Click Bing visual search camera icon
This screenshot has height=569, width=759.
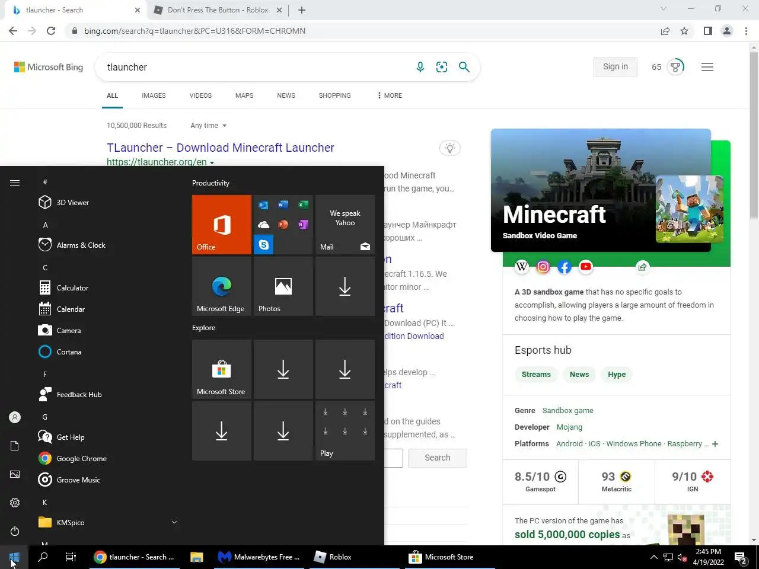point(442,67)
